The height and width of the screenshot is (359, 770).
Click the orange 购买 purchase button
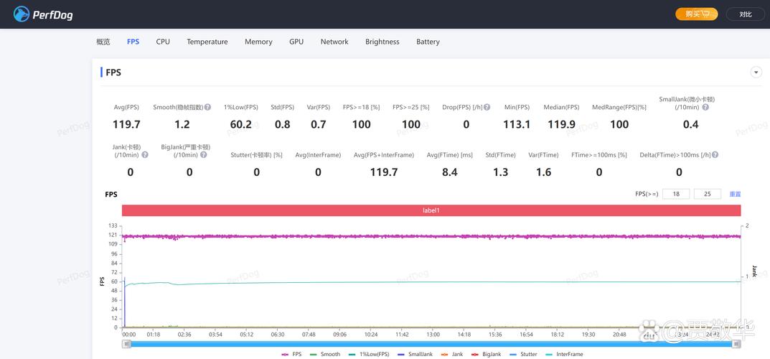pos(696,14)
